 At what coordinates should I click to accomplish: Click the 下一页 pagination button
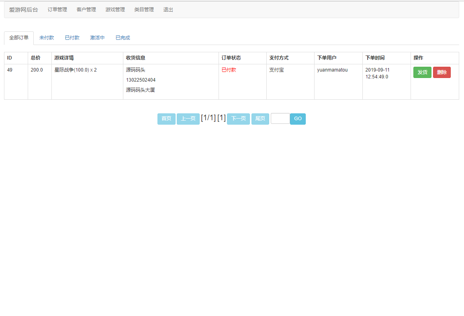coord(238,119)
